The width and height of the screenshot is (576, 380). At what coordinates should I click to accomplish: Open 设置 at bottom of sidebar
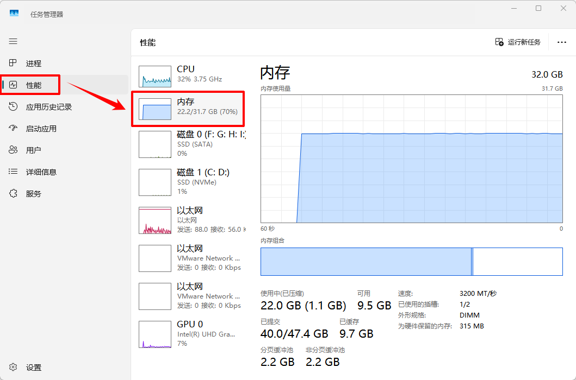64,367
